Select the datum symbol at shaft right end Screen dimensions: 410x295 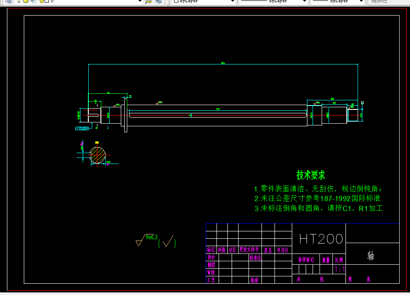click(362, 103)
